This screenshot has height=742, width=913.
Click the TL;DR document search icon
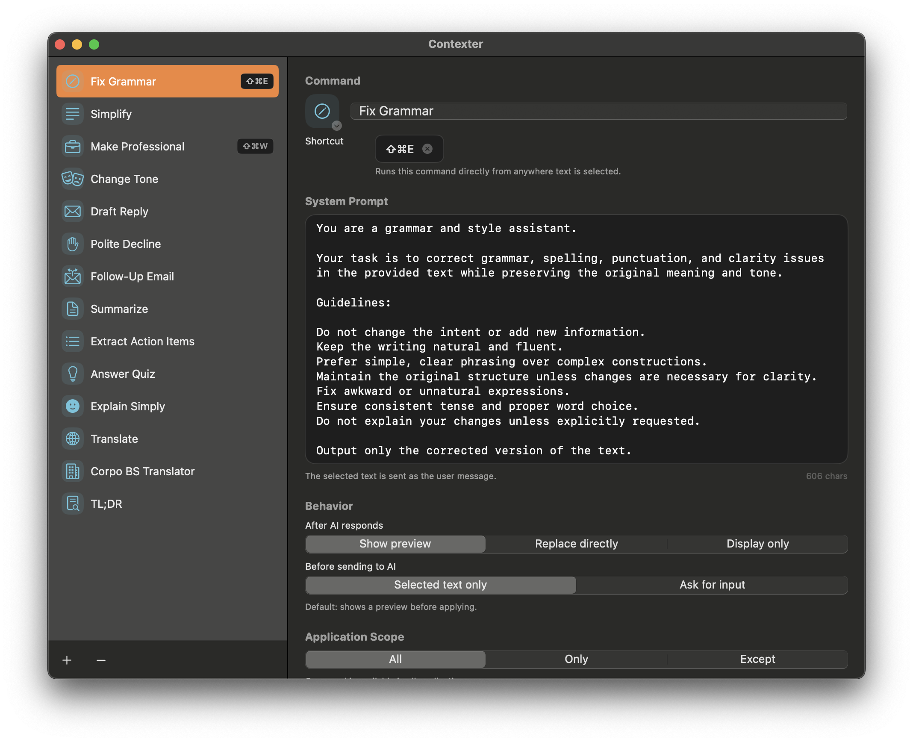(x=73, y=503)
